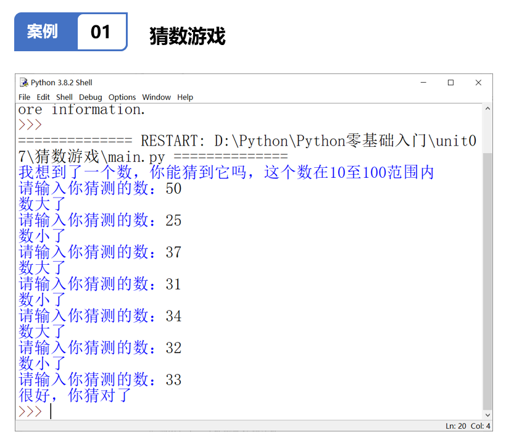This screenshot has height=445, width=514.
Task: Open the Help menu
Action: pyautogui.click(x=185, y=97)
